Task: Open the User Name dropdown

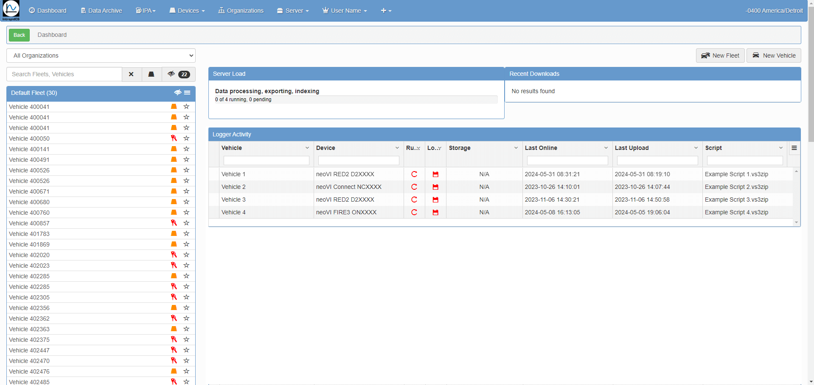Action: [x=345, y=11]
